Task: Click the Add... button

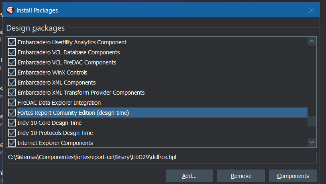Action: pos(189,176)
